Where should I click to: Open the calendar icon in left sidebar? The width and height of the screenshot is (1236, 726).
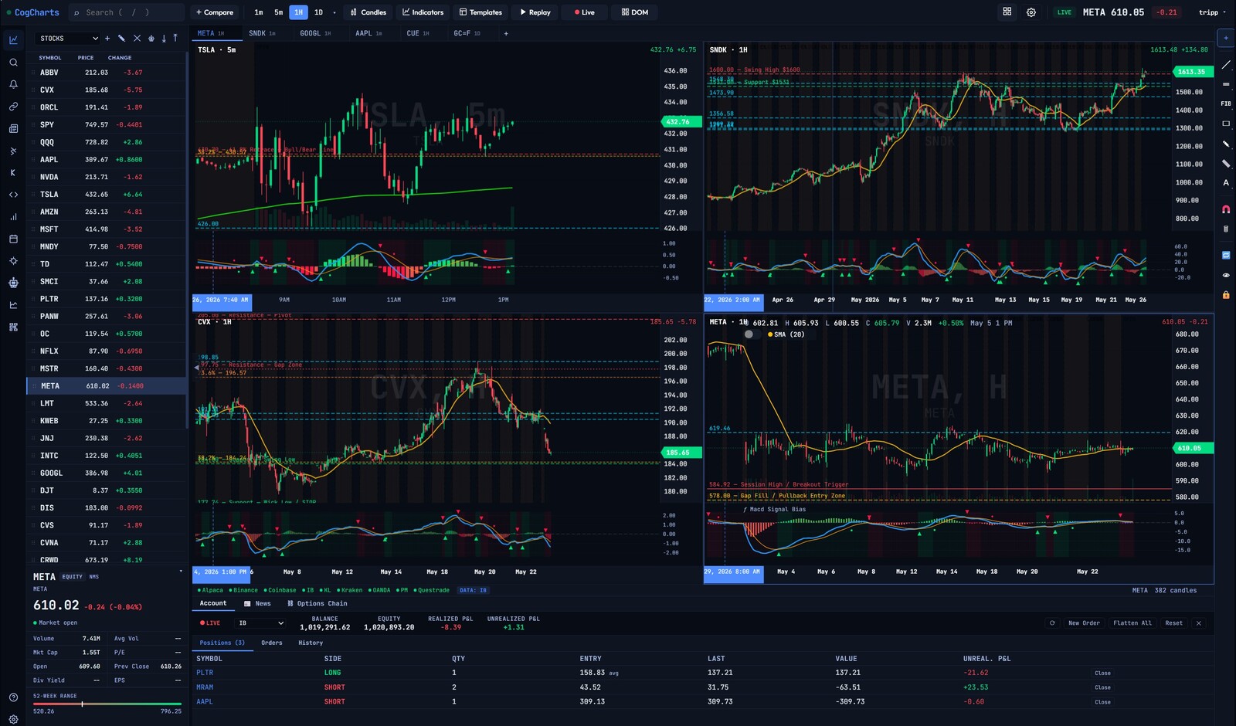pos(13,239)
